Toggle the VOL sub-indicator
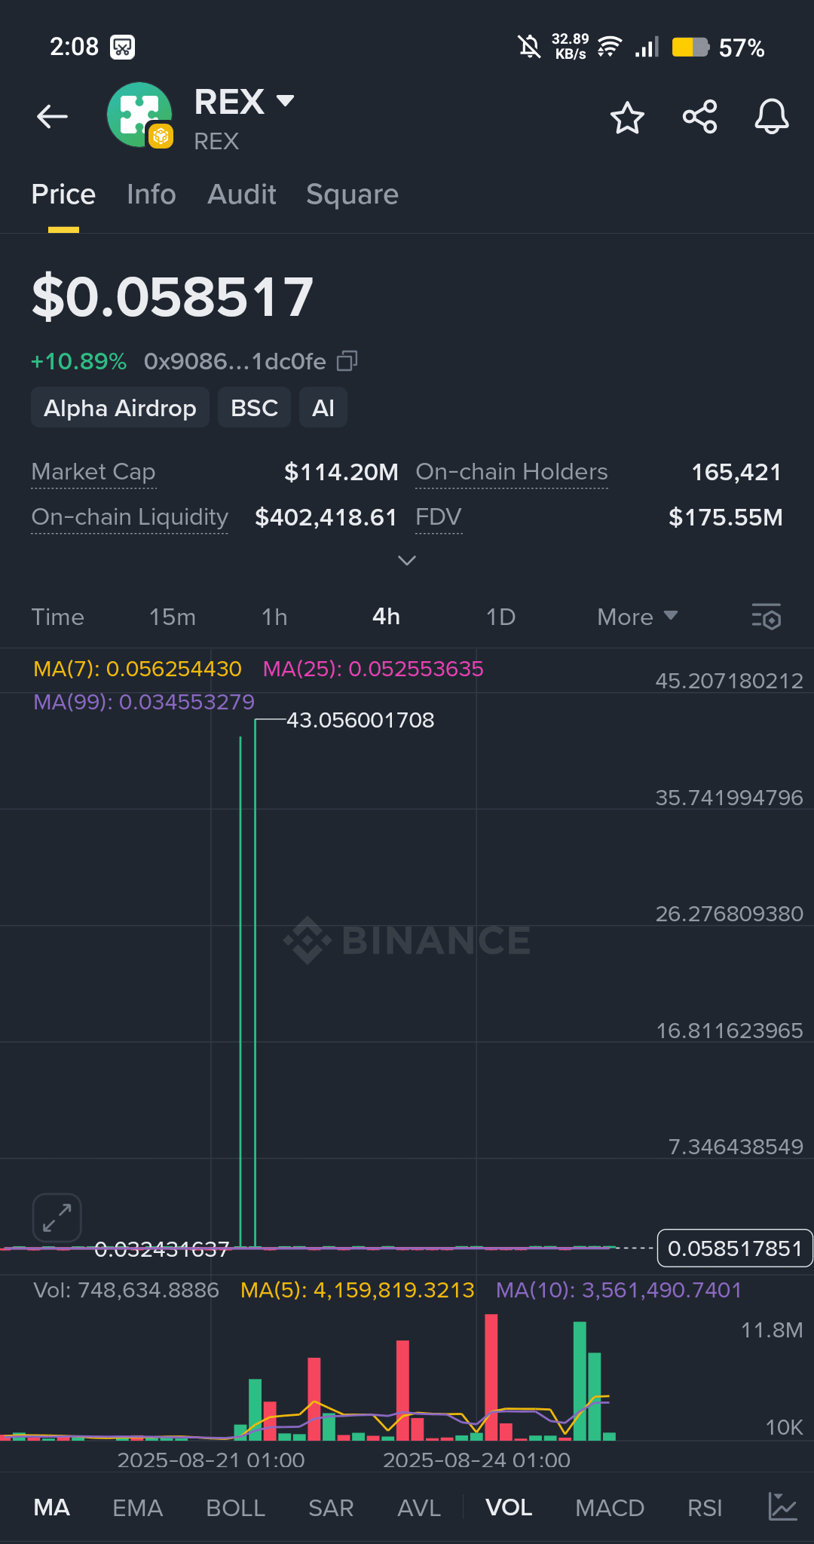The width and height of the screenshot is (814, 1544). click(509, 1507)
